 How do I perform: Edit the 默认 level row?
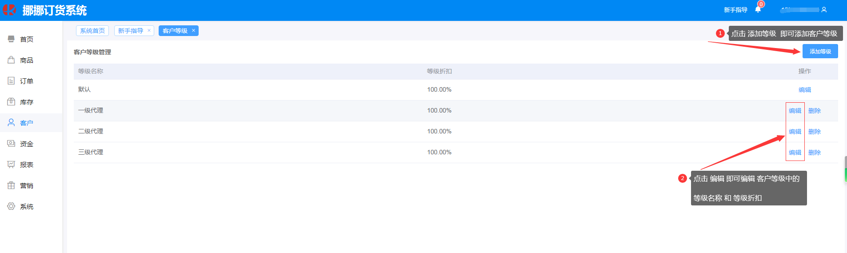(x=804, y=90)
